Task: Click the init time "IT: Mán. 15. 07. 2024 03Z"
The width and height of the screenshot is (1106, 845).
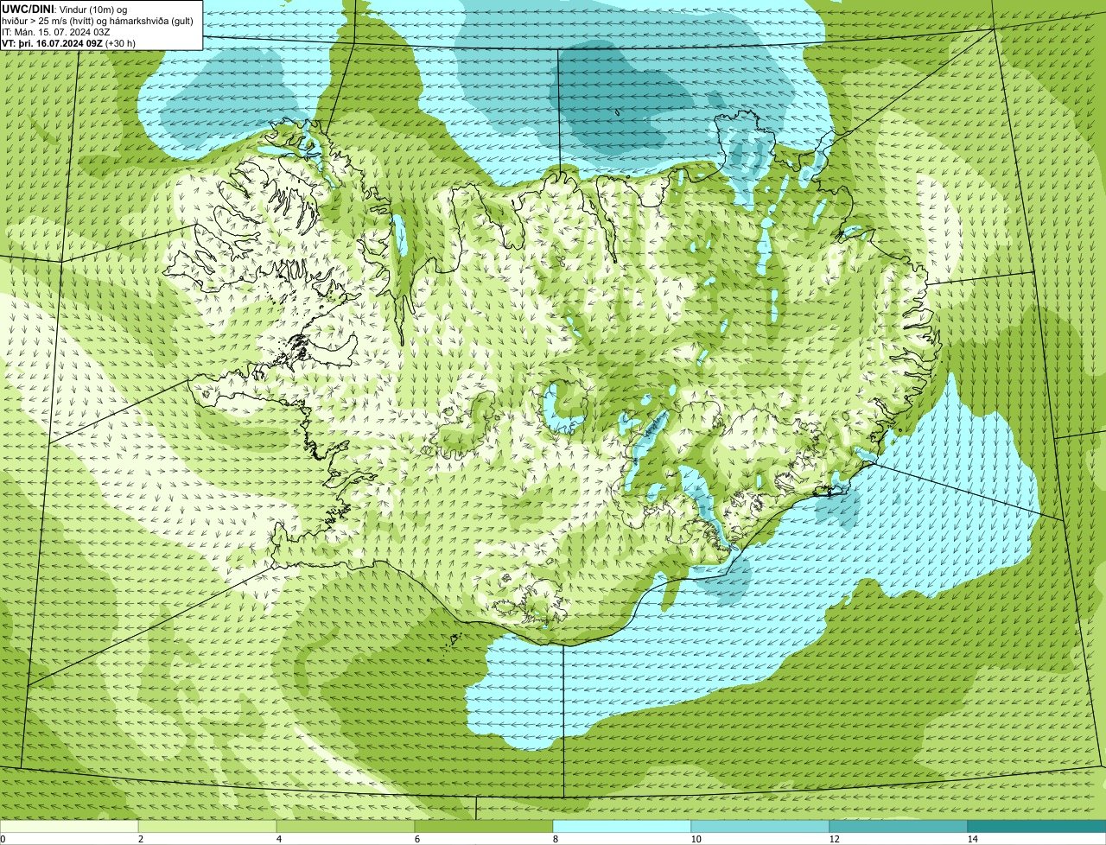Action: point(55,32)
